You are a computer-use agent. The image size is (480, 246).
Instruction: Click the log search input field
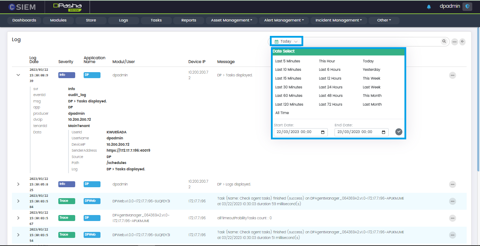click(x=369, y=42)
